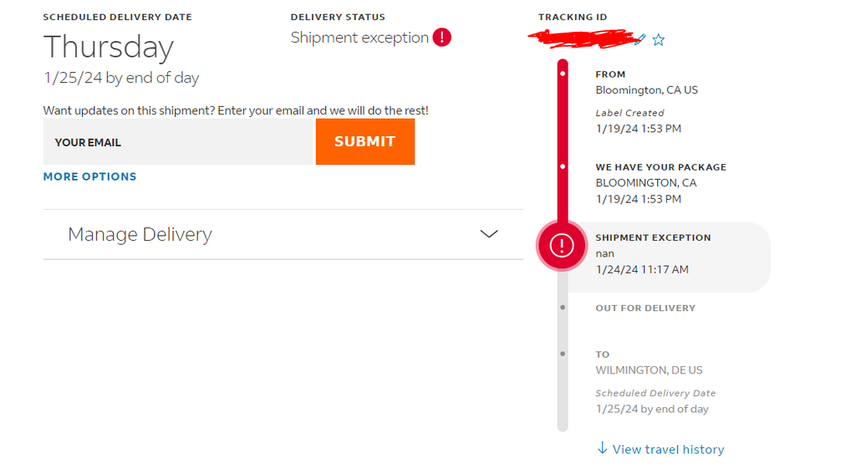Click the large shipment exception alert circle
The height and width of the screenshot is (474, 856).
[x=561, y=245]
